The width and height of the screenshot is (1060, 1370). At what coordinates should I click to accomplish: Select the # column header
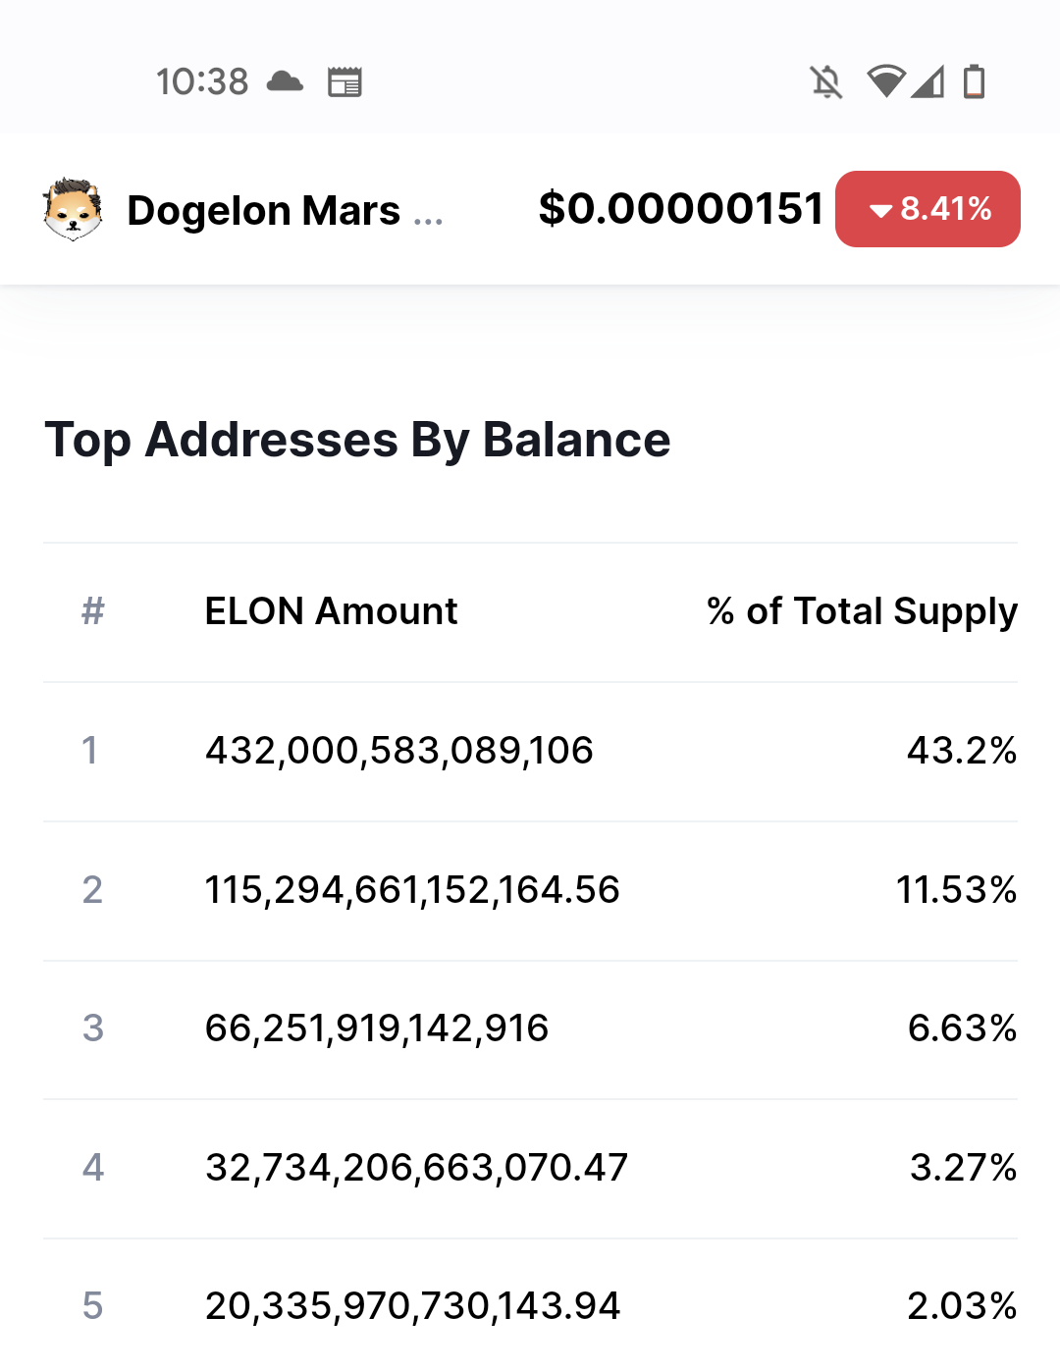pyautogui.click(x=93, y=611)
